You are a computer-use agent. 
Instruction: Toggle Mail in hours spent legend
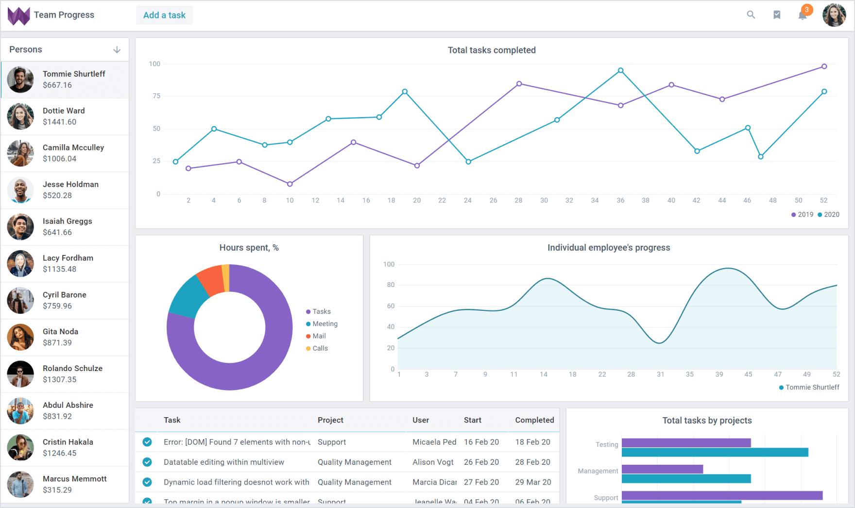tap(316, 336)
